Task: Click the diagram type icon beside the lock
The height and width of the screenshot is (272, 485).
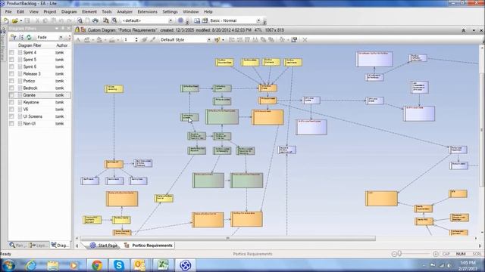Action: pos(83,30)
